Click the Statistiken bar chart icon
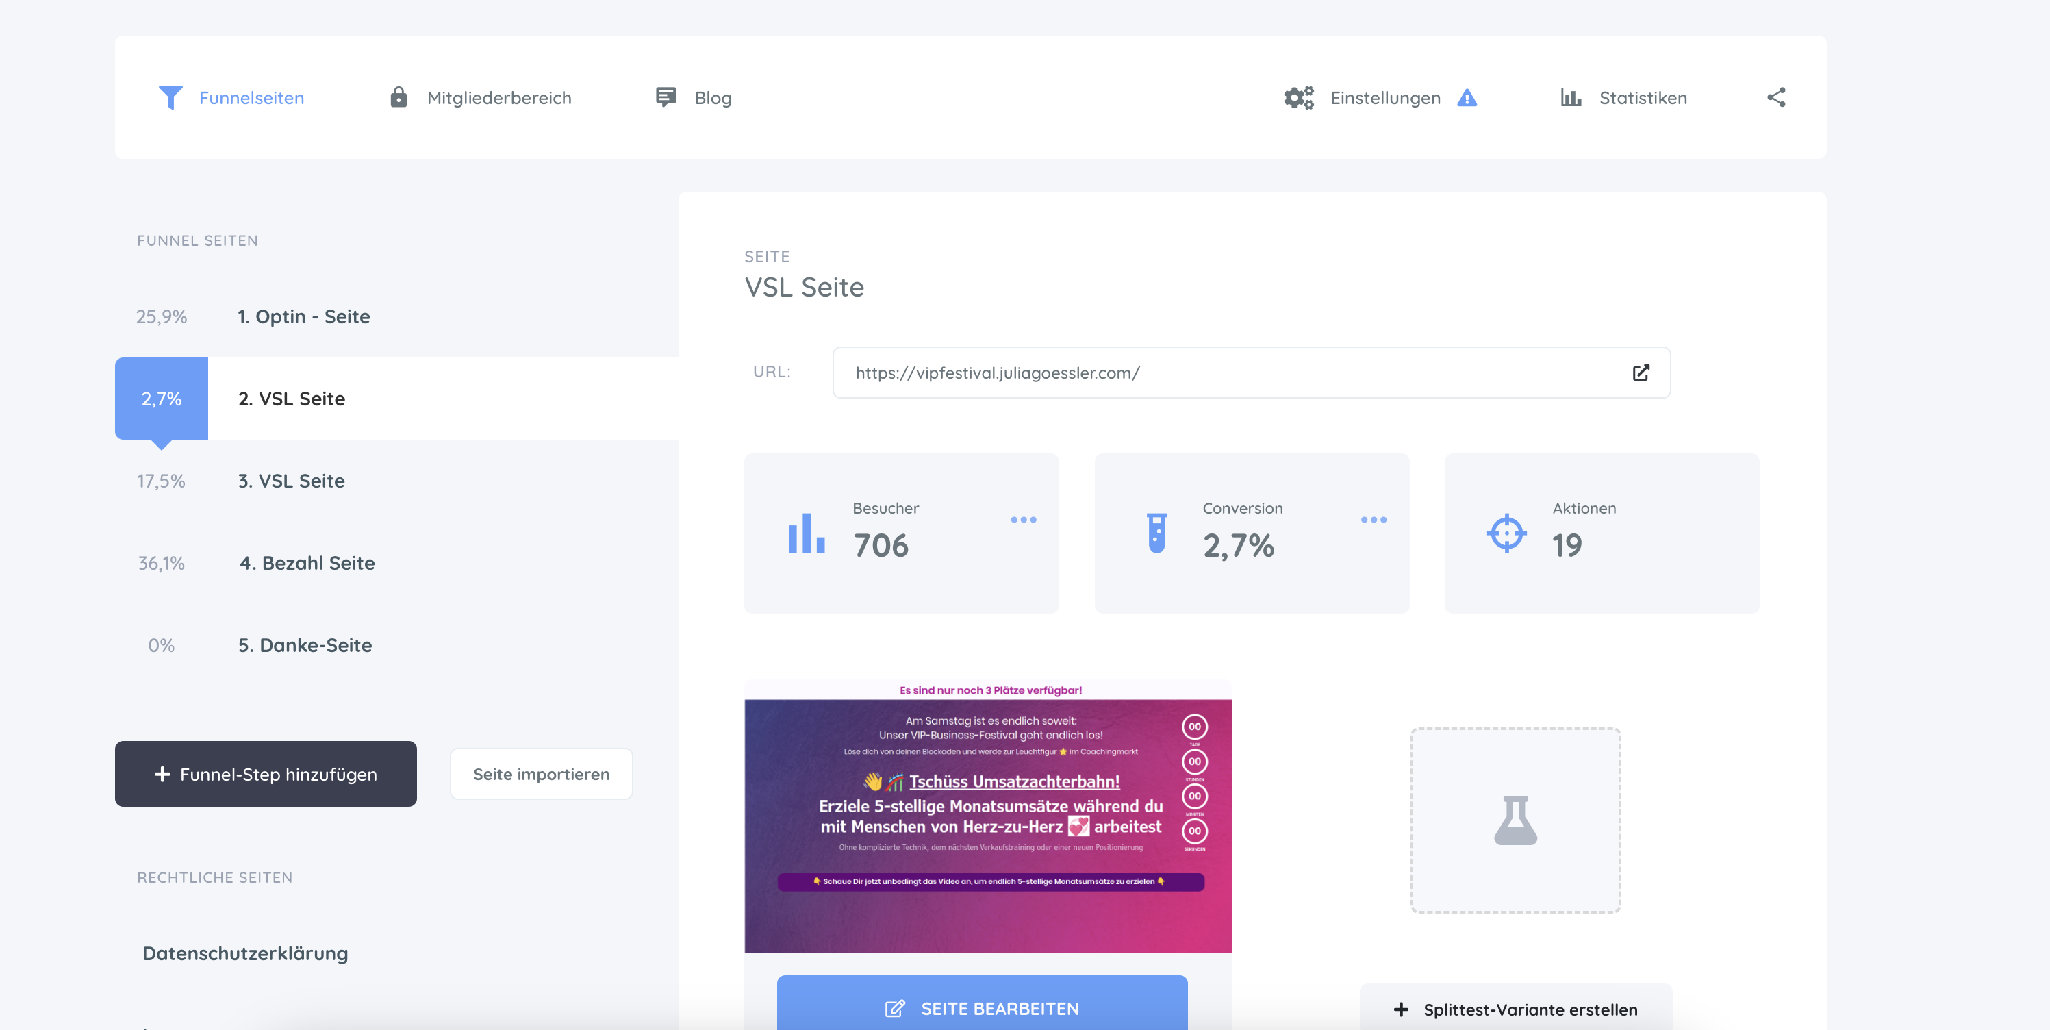Screen dimensions: 2050x1030 pos(1571,97)
